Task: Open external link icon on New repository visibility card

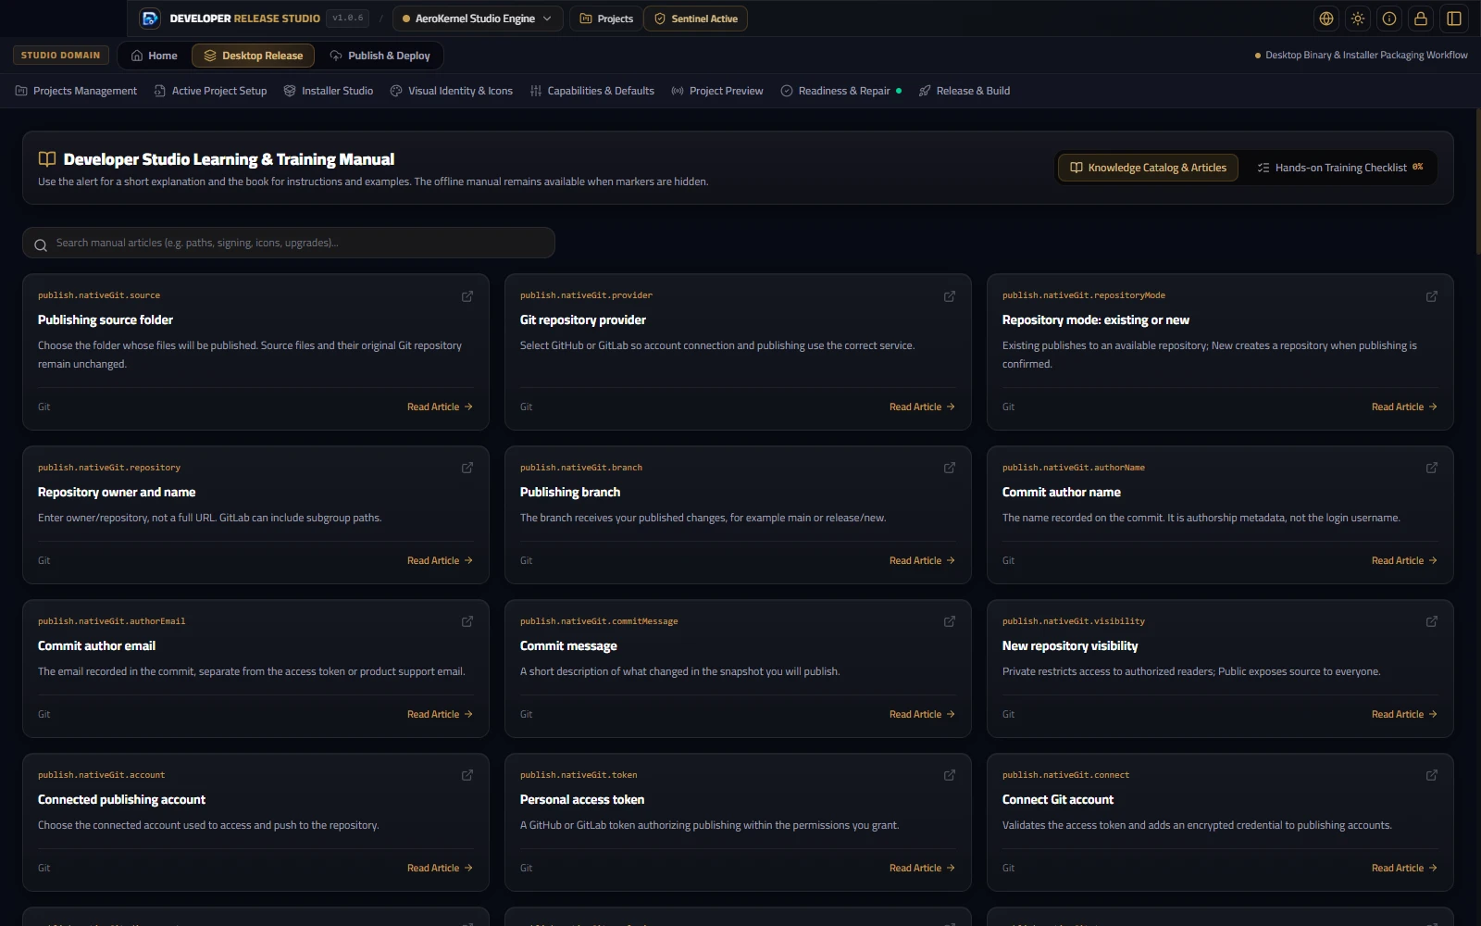Action: pos(1432,622)
